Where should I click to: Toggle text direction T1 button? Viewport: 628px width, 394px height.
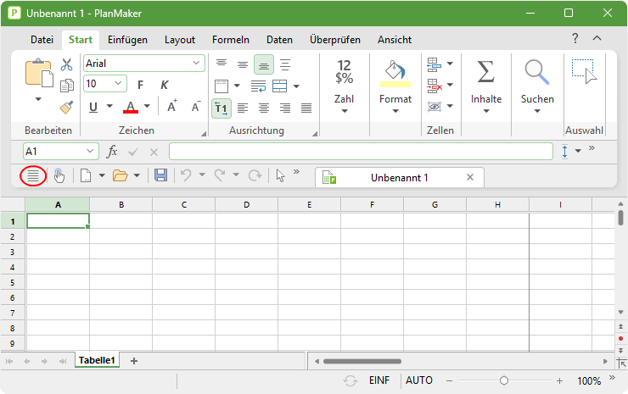(221, 108)
